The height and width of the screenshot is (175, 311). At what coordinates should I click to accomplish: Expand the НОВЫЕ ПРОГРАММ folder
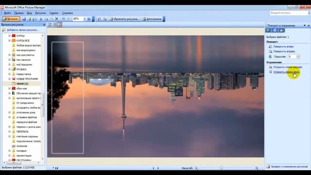(x=9, y=79)
